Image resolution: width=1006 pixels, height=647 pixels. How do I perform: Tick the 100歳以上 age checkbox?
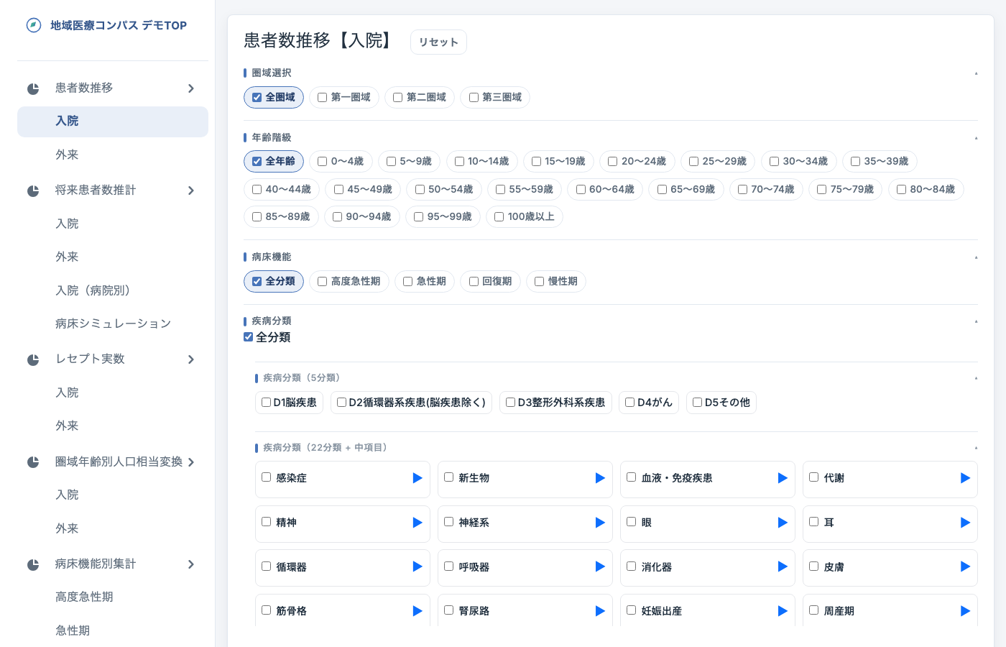[499, 217]
